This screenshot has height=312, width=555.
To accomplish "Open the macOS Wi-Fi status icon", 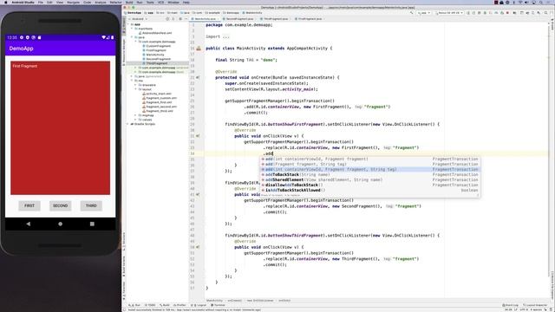I will (520, 2).
